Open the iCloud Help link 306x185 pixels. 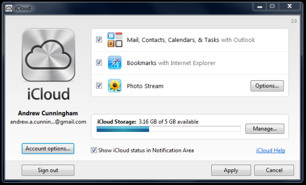[271, 151]
